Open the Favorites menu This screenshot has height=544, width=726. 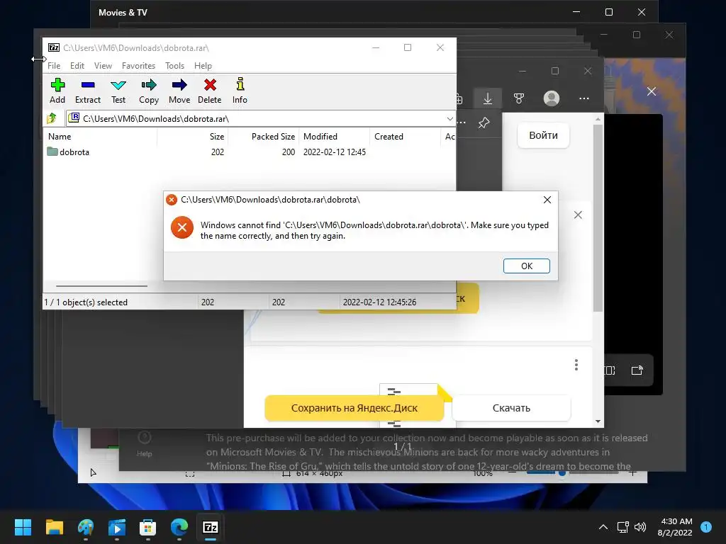[138, 66]
